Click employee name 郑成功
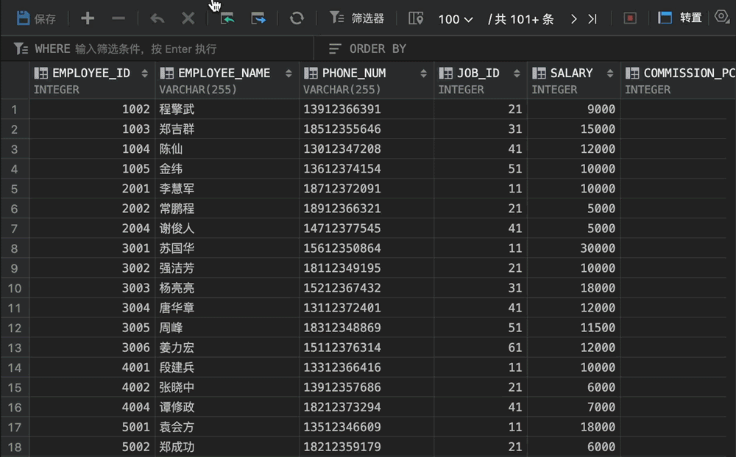Image resolution: width=736 pixels, height=457 pixels. [177, 447]
